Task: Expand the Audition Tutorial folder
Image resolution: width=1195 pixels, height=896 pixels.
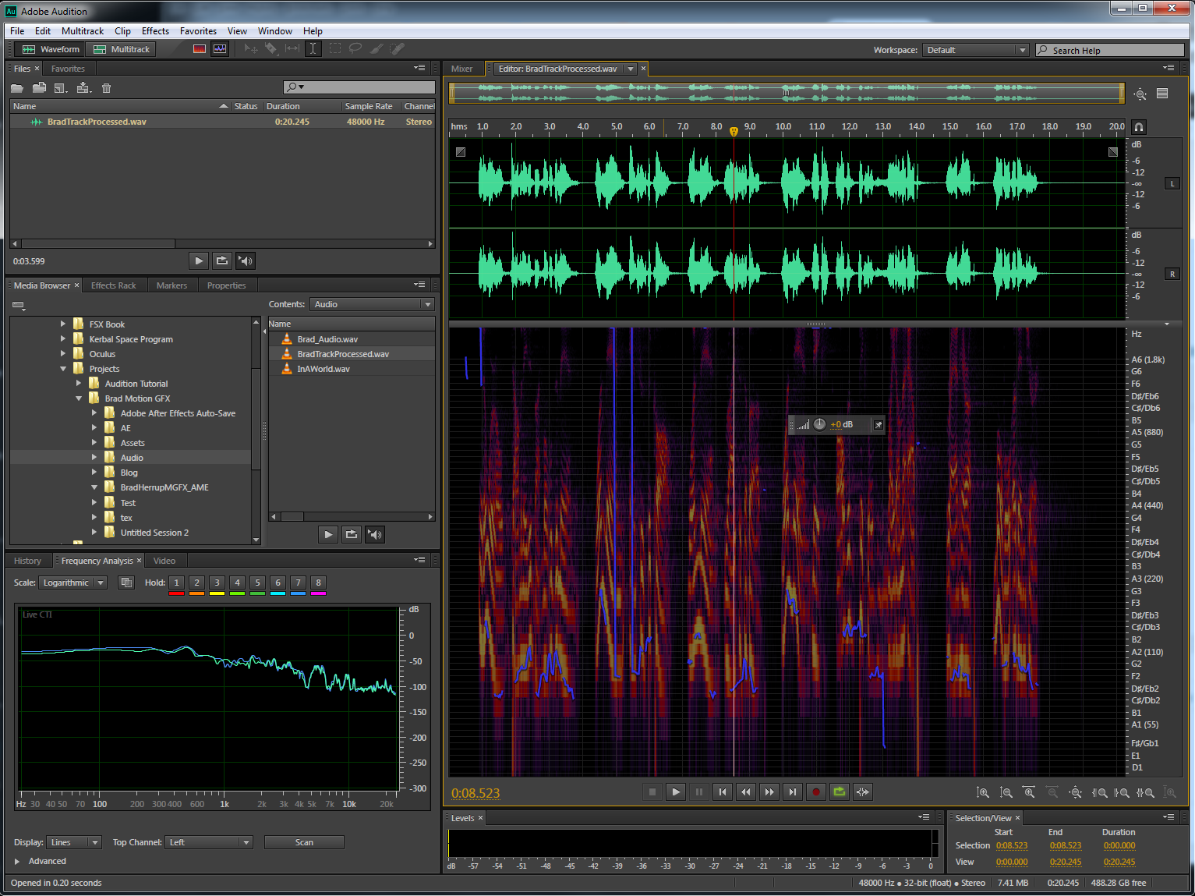Action: 79,384
